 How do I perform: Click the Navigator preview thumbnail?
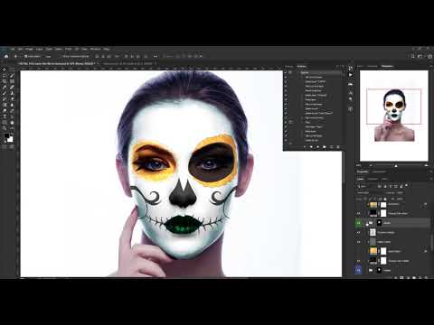(394, 116)
